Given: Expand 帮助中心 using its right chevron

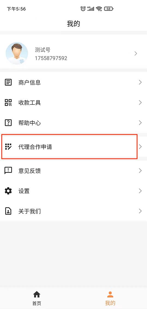Looking at the screenshot, I should point(140,123).
